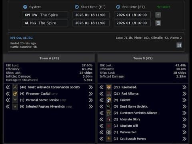Move Absolute Will to the right
The width and height of the screenshot is (192, 144).
184,126
